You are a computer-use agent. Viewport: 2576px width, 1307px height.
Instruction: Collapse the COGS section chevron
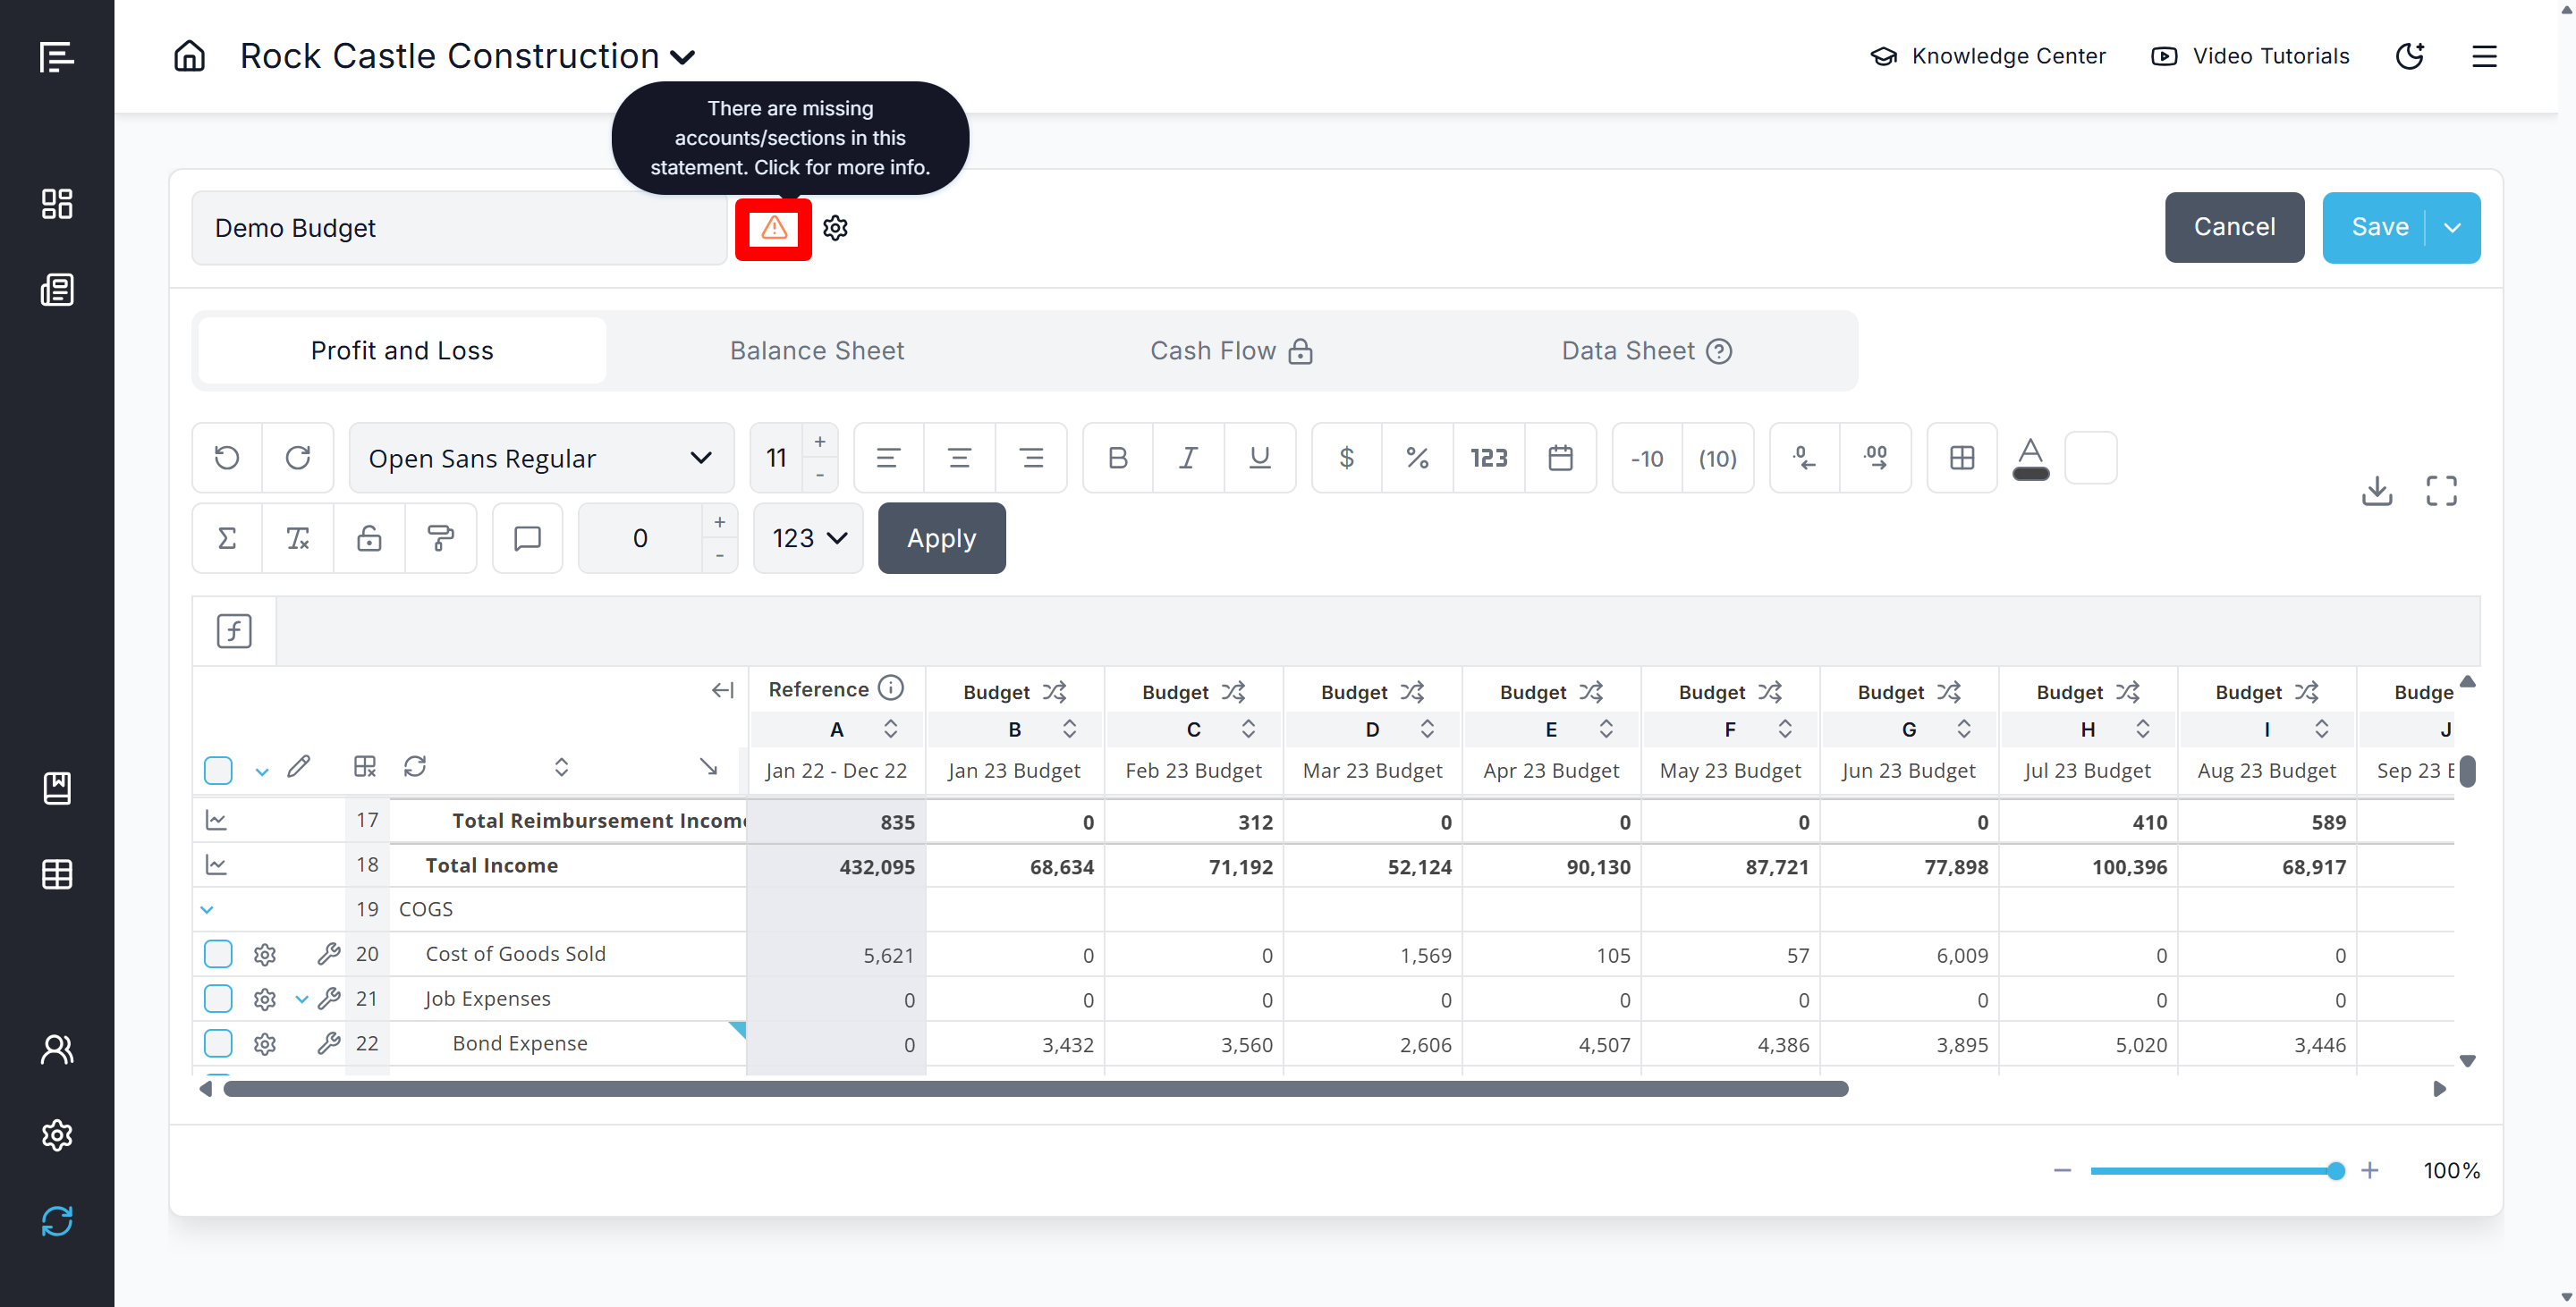207,909
